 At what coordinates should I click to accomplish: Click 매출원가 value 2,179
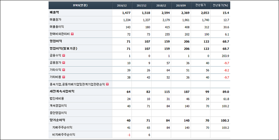coord(166,20)
